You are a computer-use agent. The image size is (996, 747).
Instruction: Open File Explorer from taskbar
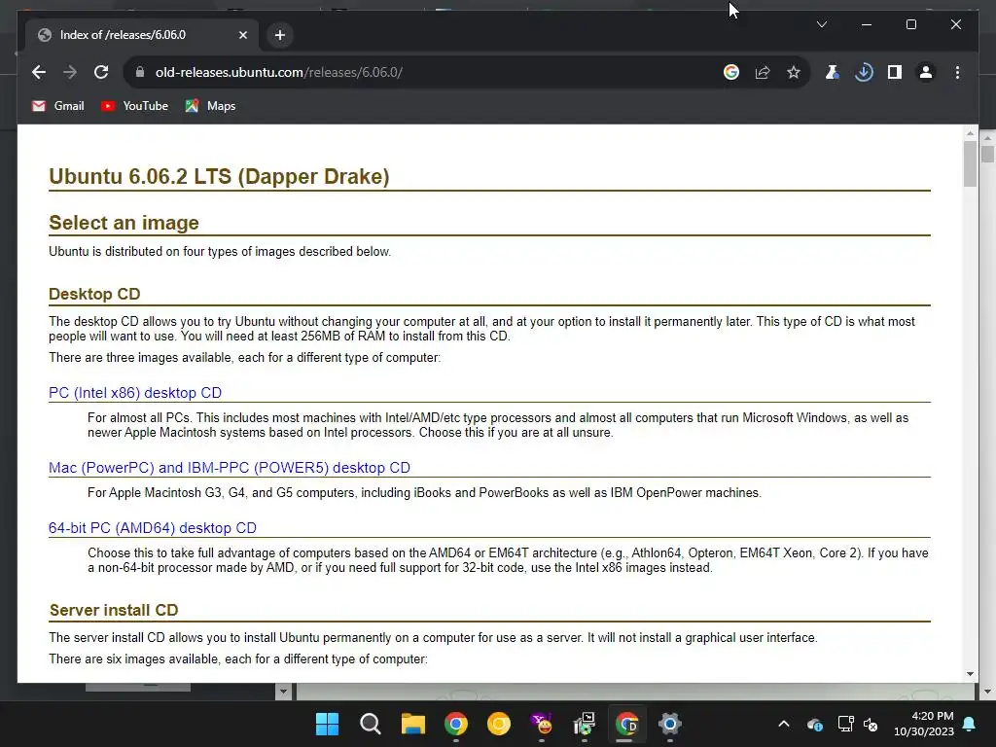412,724
